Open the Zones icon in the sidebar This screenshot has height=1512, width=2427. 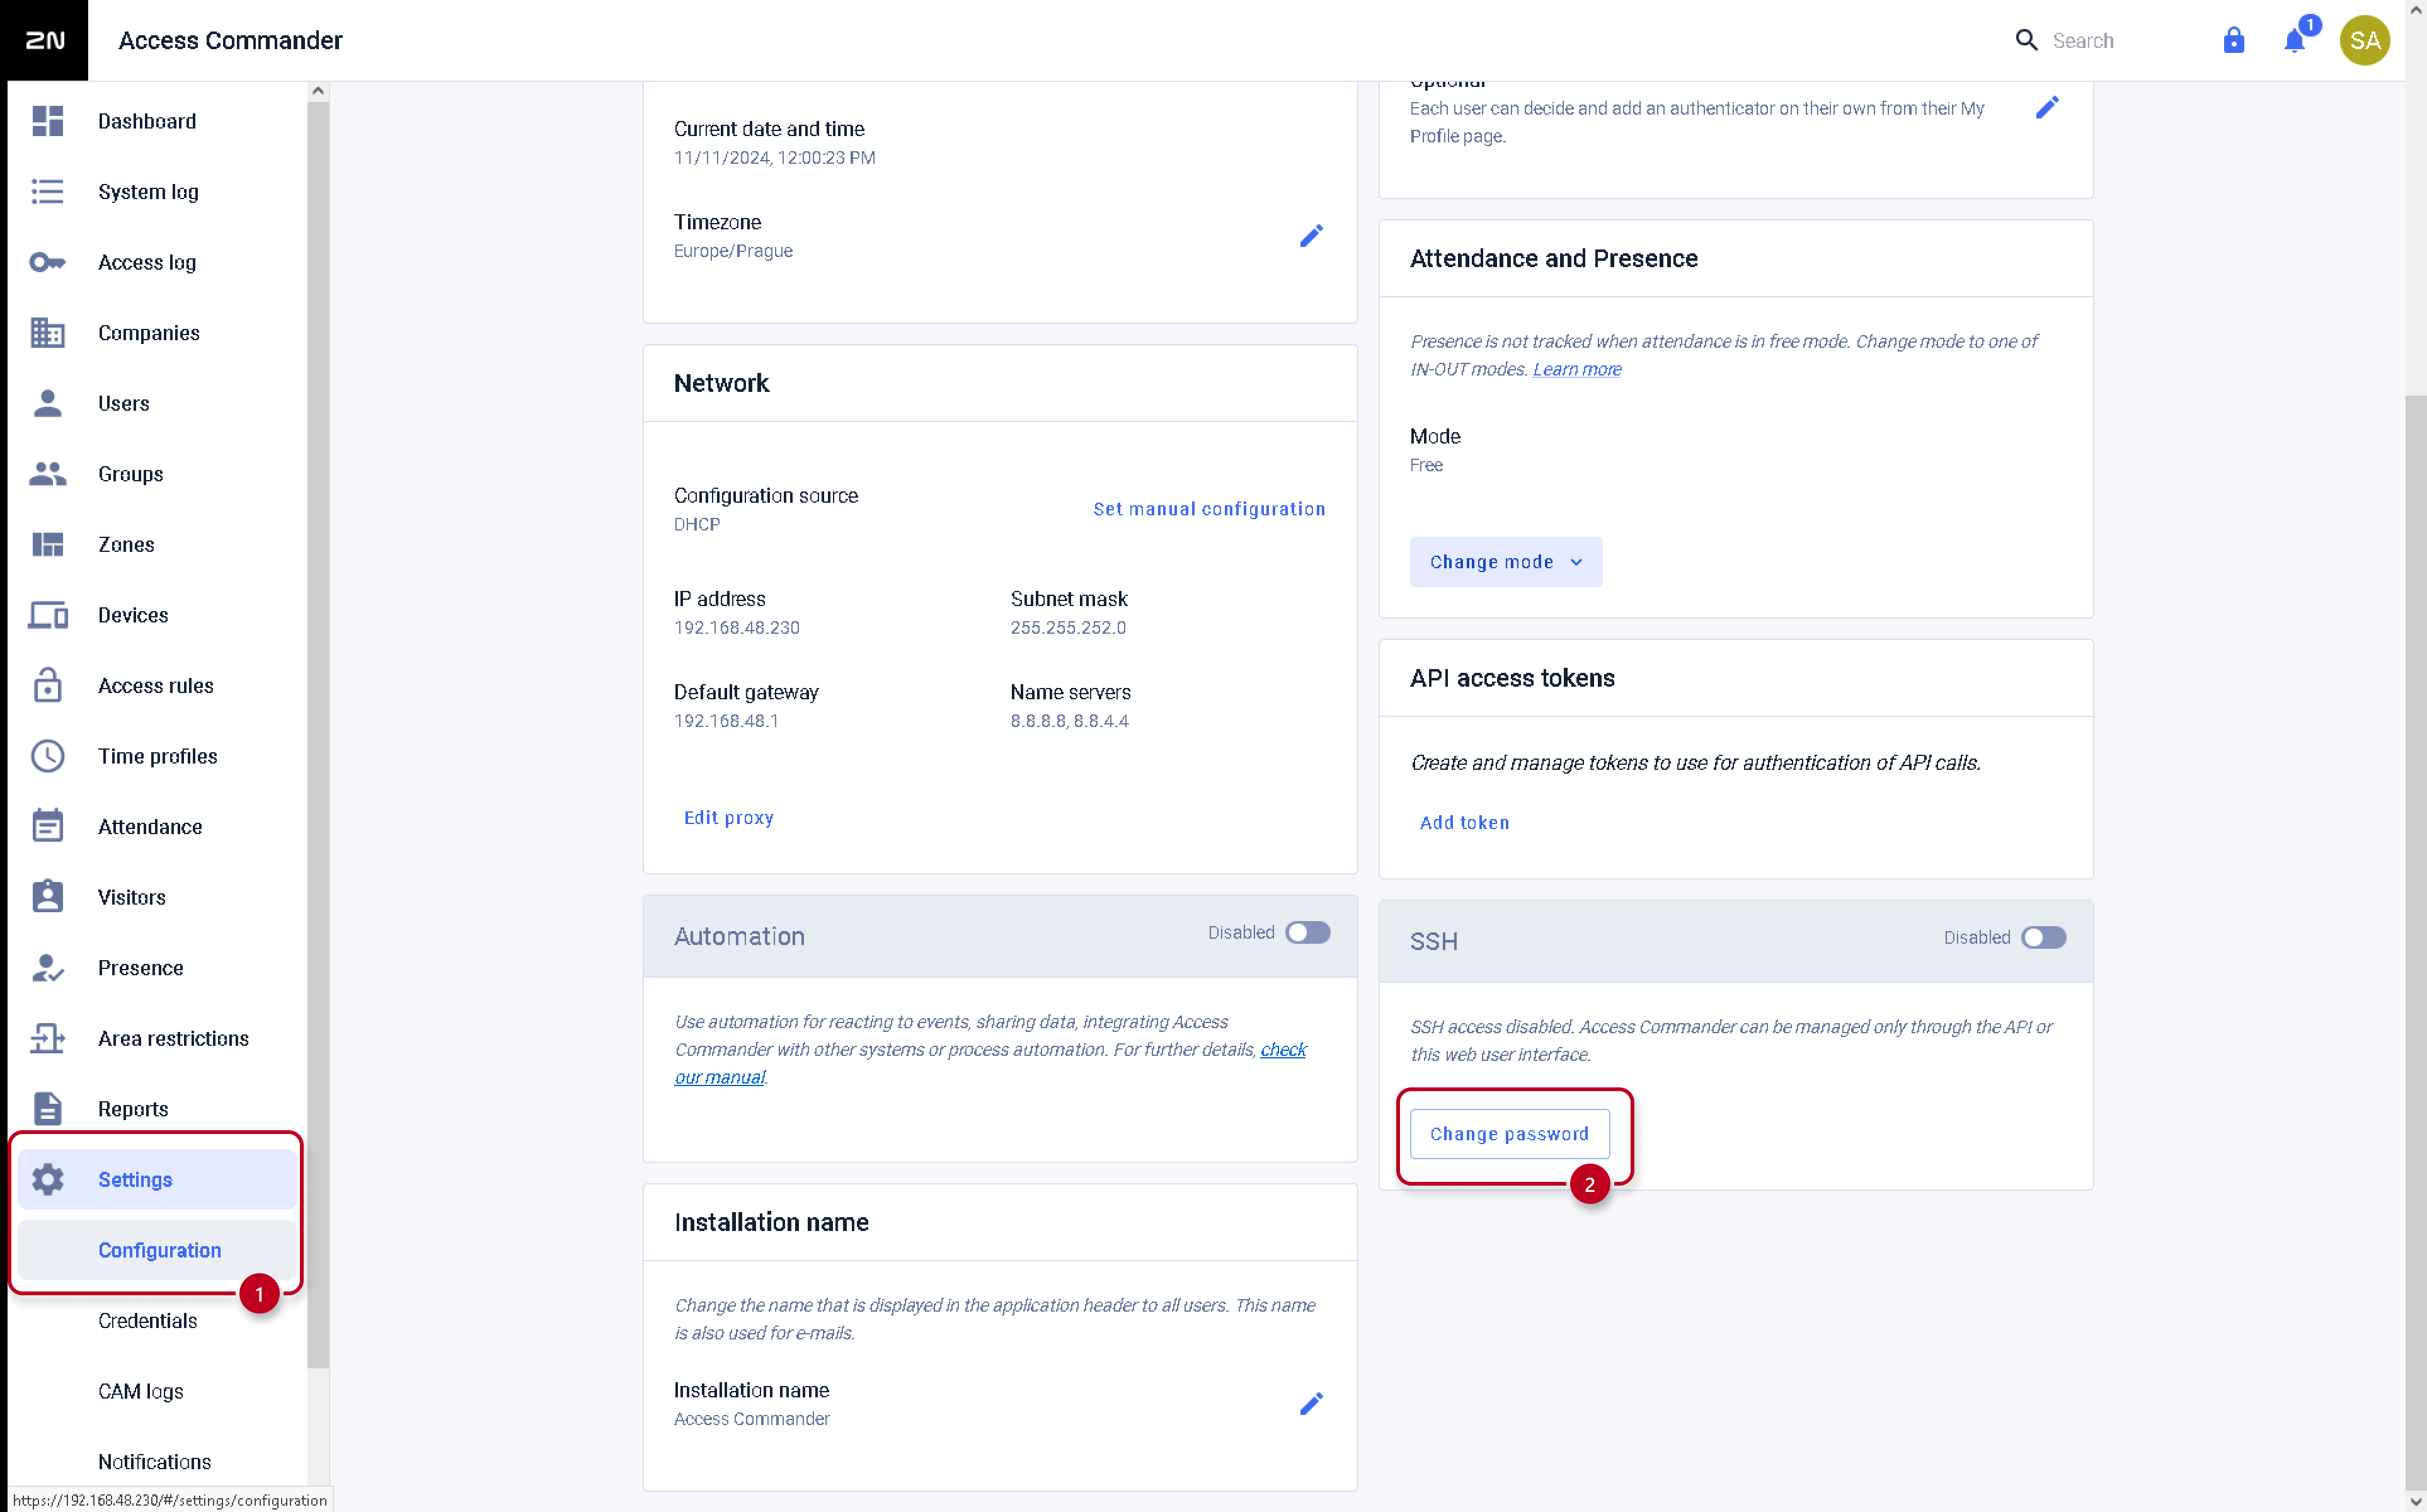tap(47, 544)
